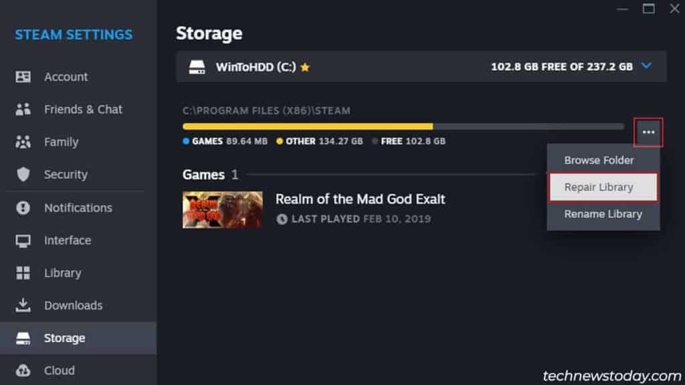Screen dimensions: 685x385
Task: Click the Account card icon in sidebar
Action: 23,77
